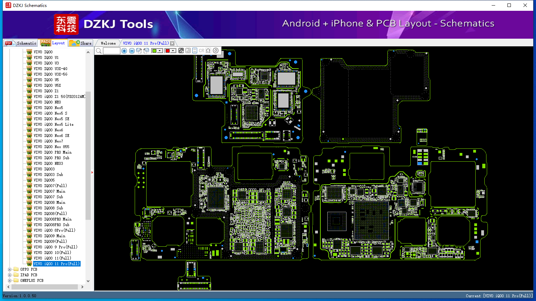
Task: Click the tree panel scroll-down arrow
Action: pos(88,281)
